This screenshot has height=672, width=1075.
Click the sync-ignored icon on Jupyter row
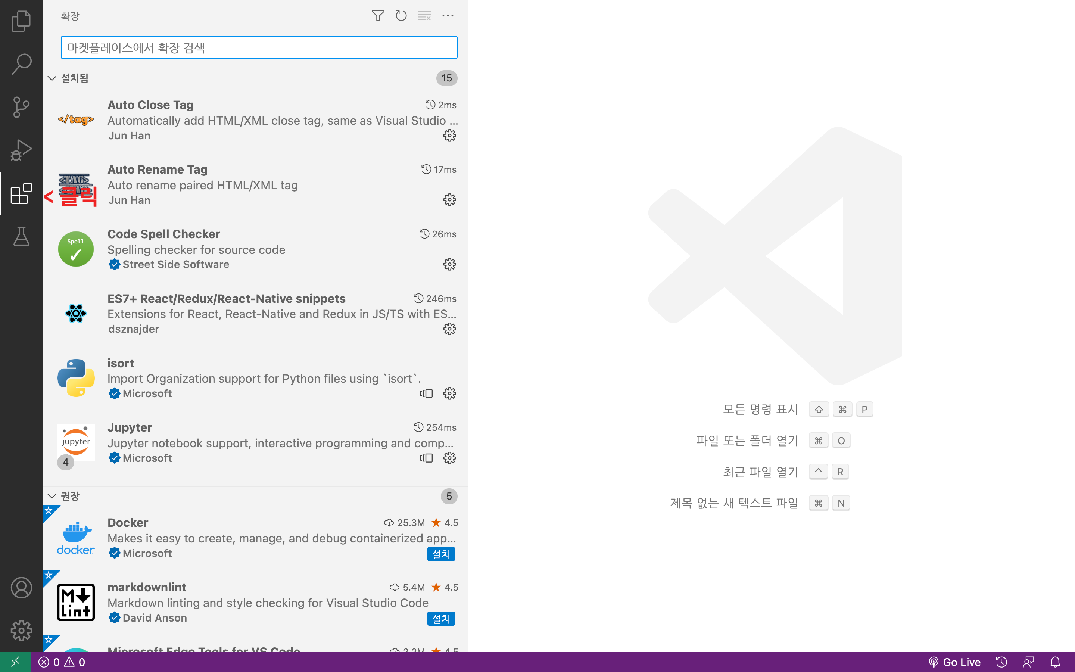(x=426, y=458)
